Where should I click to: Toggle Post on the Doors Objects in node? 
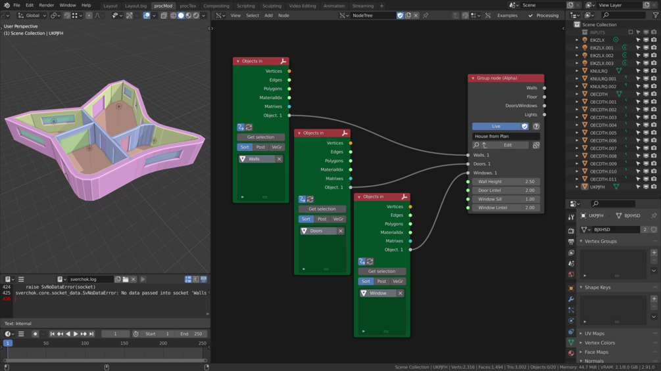(x=322, y=219)
